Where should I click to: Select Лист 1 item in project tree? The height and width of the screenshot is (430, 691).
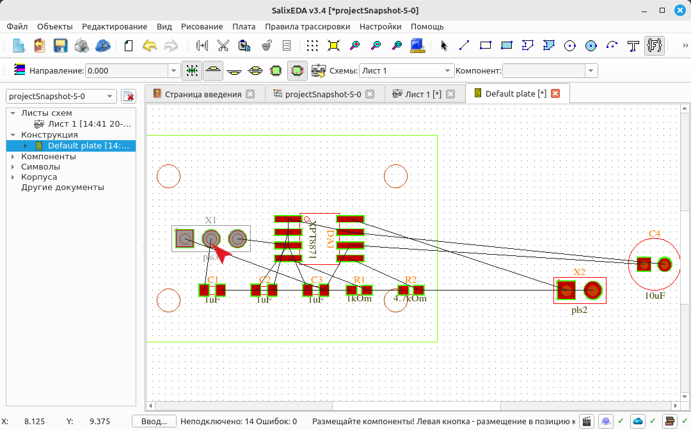88,124
